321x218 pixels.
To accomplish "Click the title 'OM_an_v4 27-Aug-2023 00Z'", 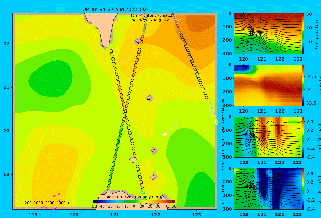I will click(115, 9).
